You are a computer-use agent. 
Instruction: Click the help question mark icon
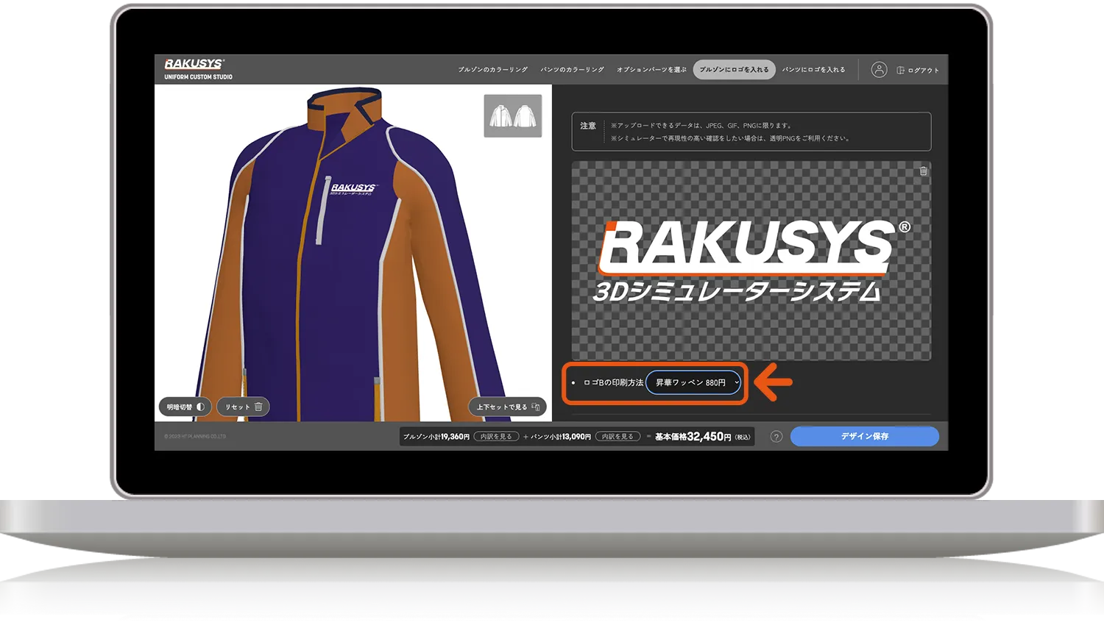pyautogui.click(x=776, y=437)
